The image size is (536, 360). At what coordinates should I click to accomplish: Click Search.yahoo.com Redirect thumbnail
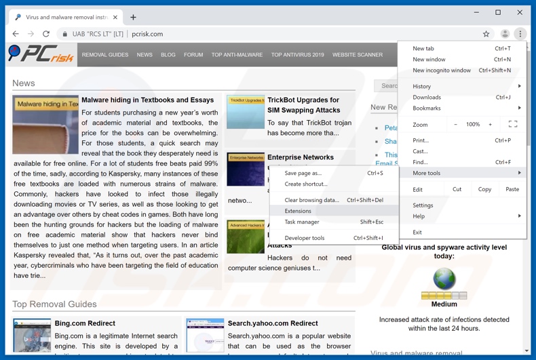[x=205, y=336]
